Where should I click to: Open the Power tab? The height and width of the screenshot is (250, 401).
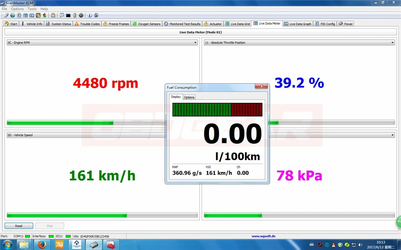tap(346, 24)
